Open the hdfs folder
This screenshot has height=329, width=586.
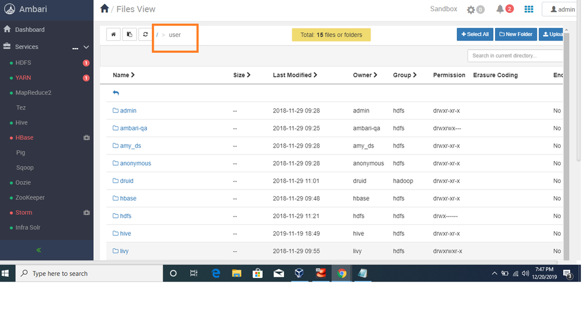122,215
